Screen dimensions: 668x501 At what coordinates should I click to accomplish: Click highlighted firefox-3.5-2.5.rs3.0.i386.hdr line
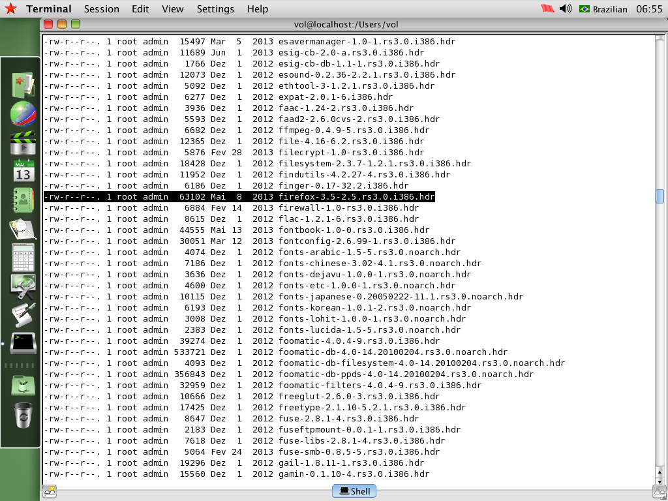(239, 197)
